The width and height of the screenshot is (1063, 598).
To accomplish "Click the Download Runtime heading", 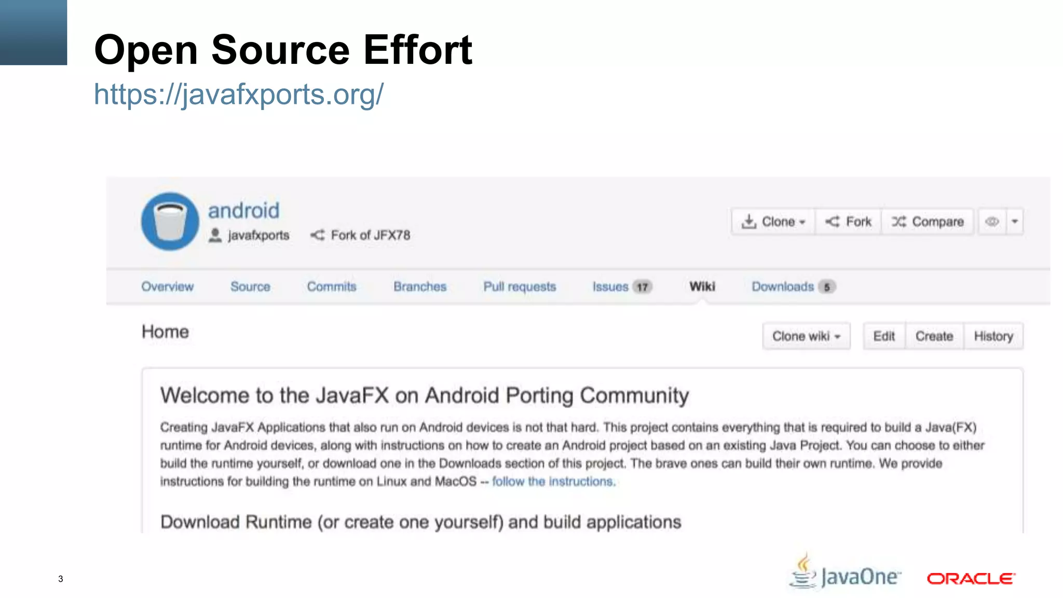I will point(420,522).
